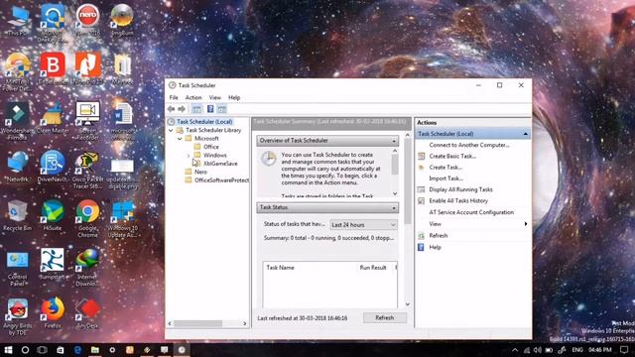Viewport: 635px width, 357px height.
Task: Open the File menu
Action: point(174,97)
